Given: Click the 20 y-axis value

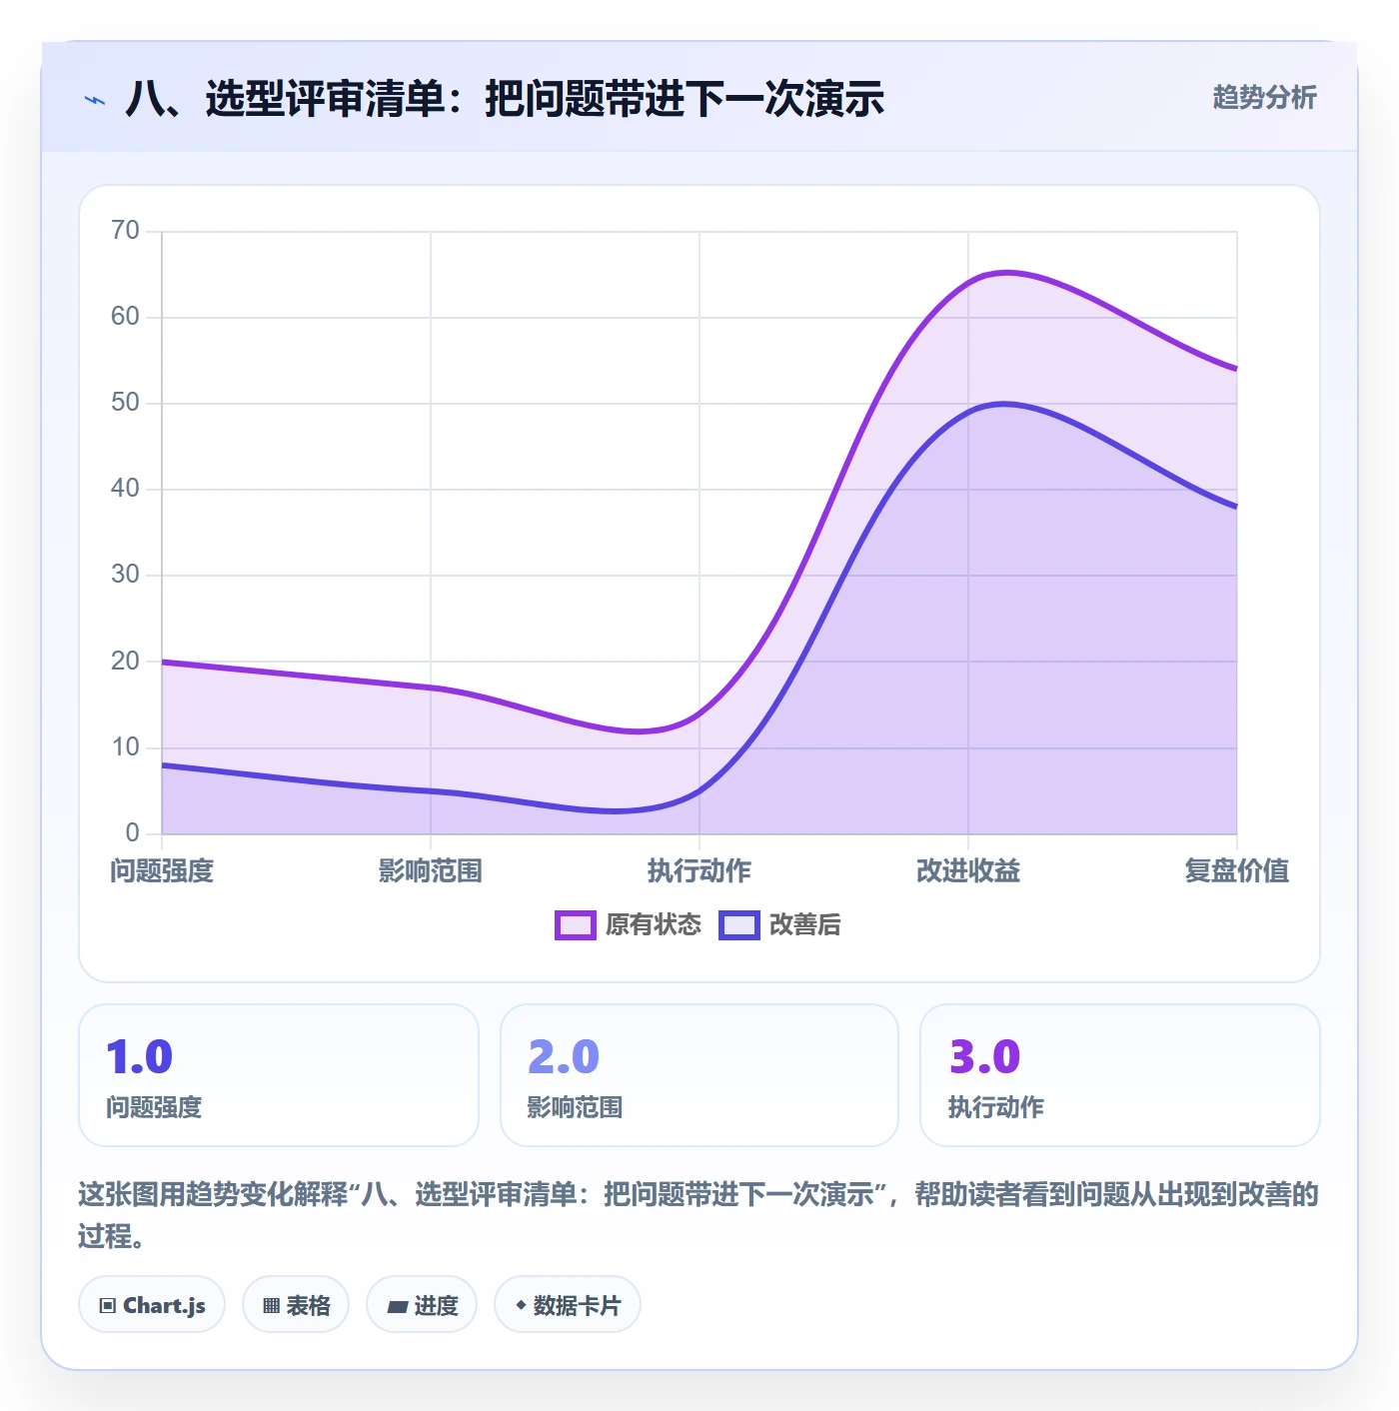Looking at the screenshot, I should (126, 662).
